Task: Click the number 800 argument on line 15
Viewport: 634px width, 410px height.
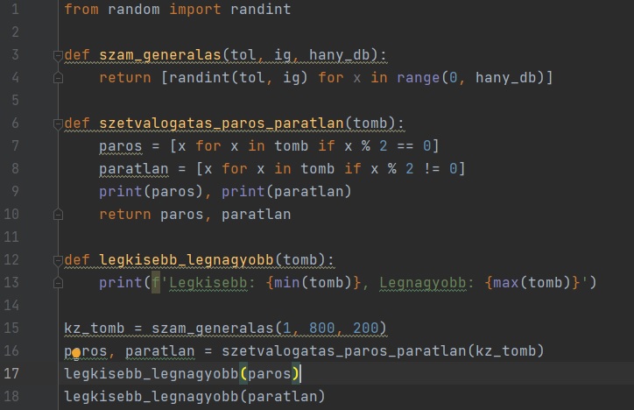Action: pyautogui.click(x=321, y=329)
